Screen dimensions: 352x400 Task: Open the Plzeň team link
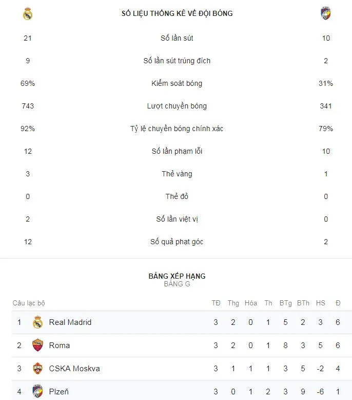tap(59, 391)
